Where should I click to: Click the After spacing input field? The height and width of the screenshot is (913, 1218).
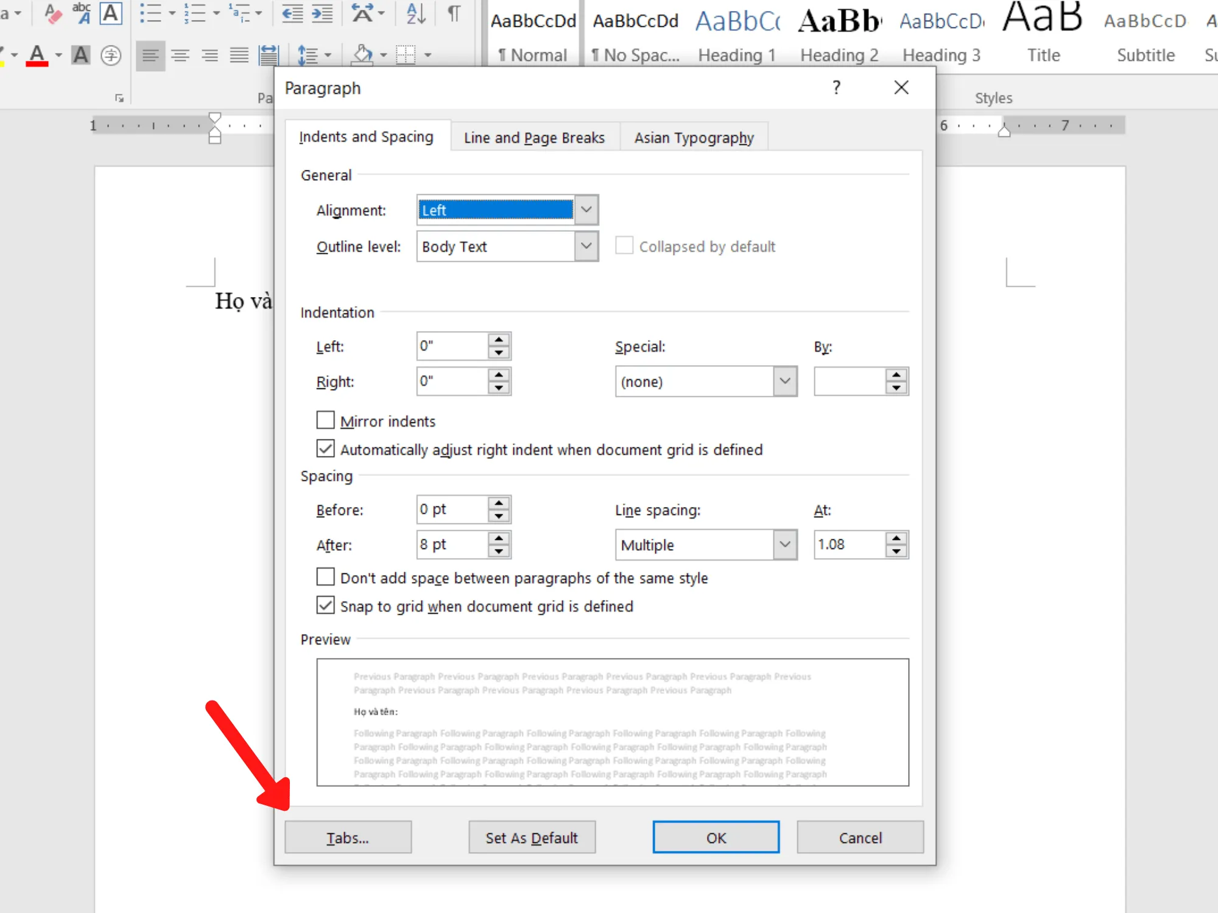pos(452,544)
